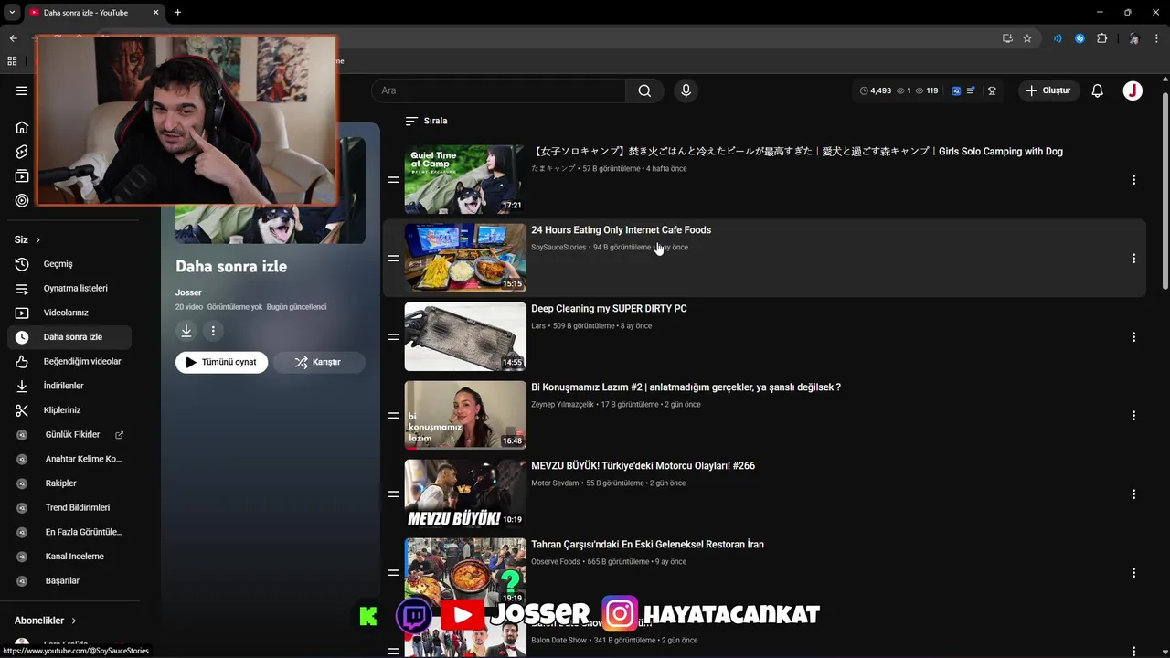The image size is (1170, 658).
Task: Open the Josser account avatar menu
Action: click(x=1133, y=90)
